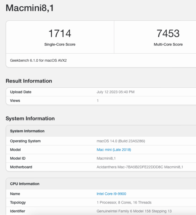Open the Intel Core i9-9900 link
This screenshot has height=215, width=196.
pyautogui.click(x=111, y=194)
